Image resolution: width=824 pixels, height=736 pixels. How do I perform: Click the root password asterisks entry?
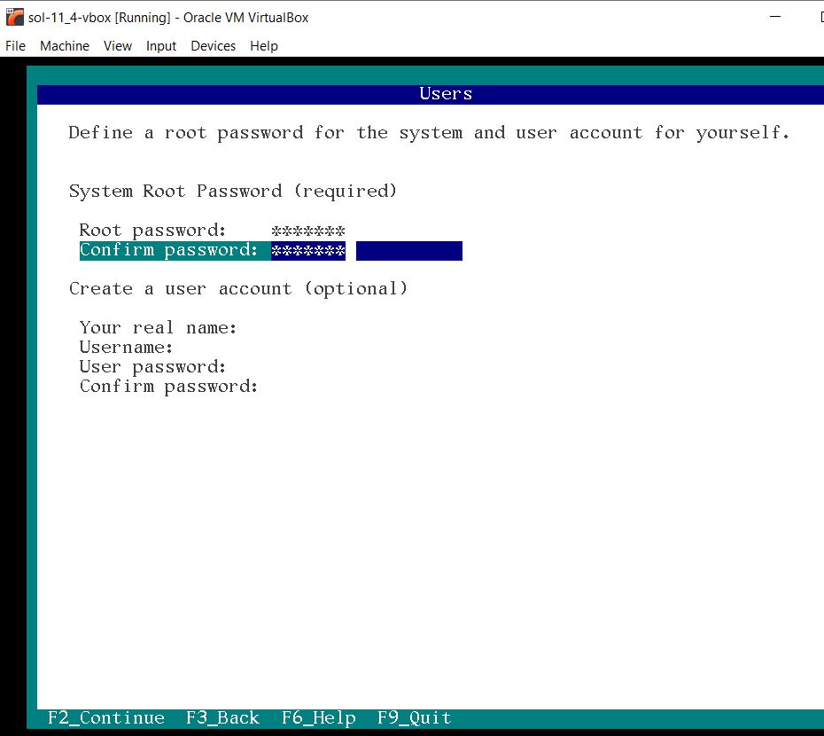pos(307,230)
